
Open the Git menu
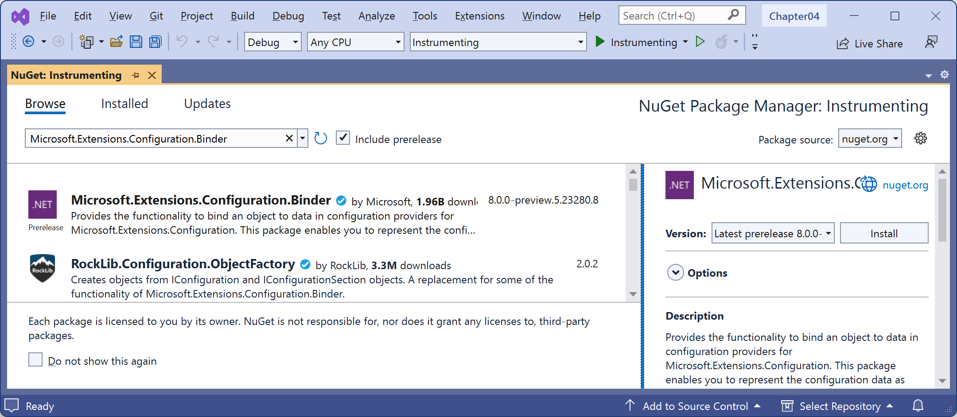pyautogui.click(x=156, y=16)
